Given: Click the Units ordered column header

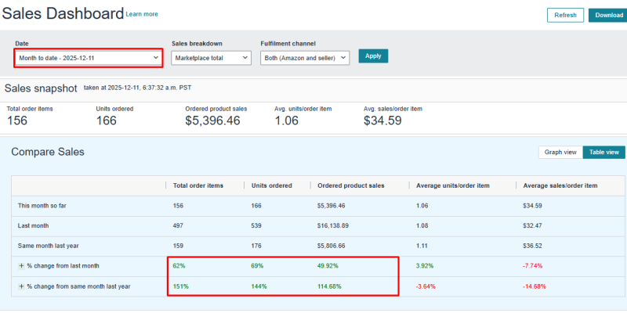Looking at the screenshot, I should tap(271, 185).
